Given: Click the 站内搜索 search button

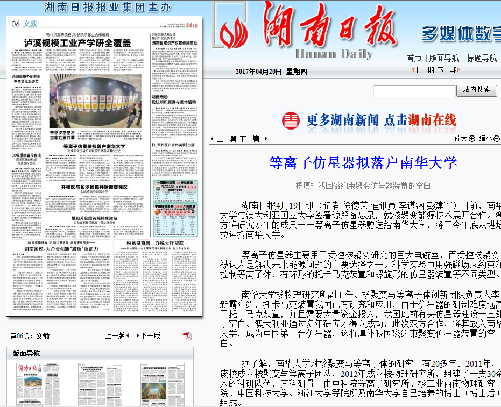Looking at the screenshot, I should pyautogui.click(x=476, y=90).
